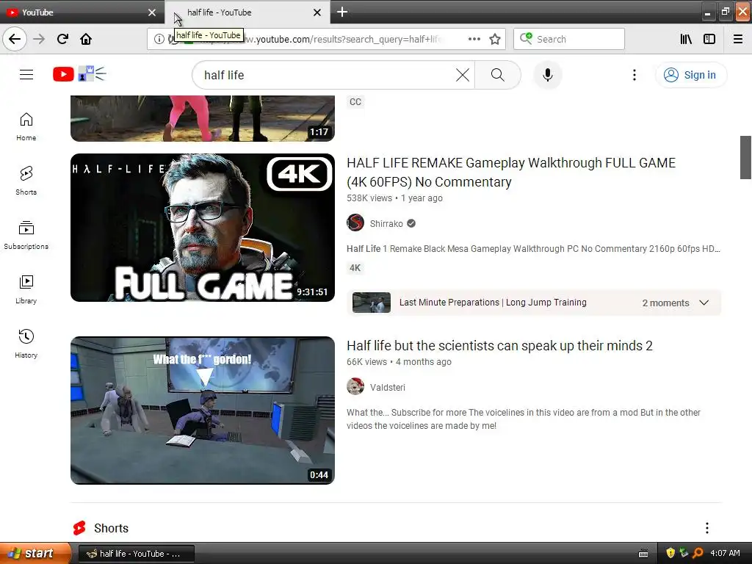Clear the search query with the X
Image resolution: width=752 pixels, height=564 pixels.
(463, 75)
